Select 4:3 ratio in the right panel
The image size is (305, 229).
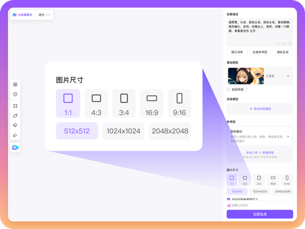click(x=245, y=180)
